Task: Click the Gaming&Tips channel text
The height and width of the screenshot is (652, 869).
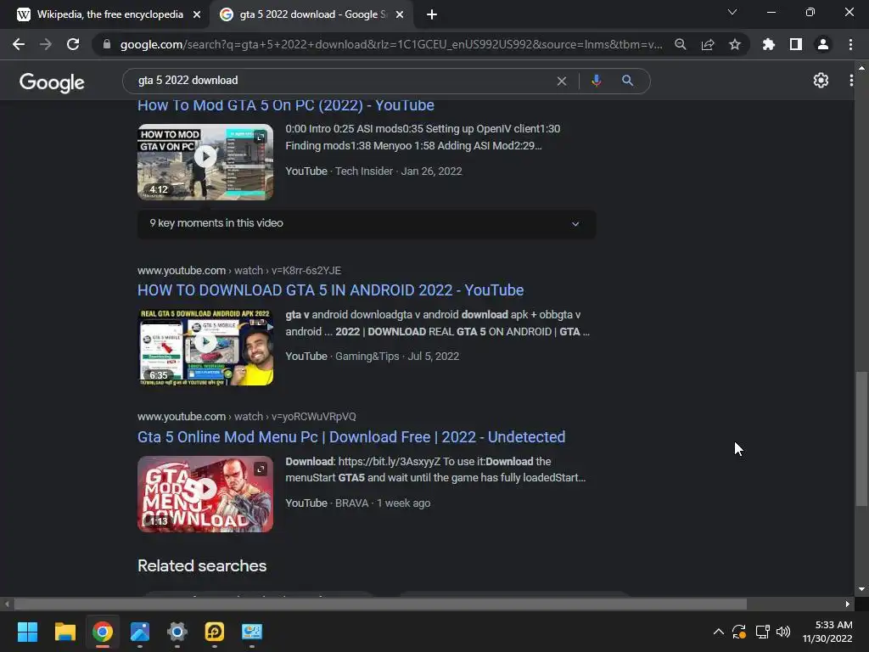Action: click(x=367, y=357)
